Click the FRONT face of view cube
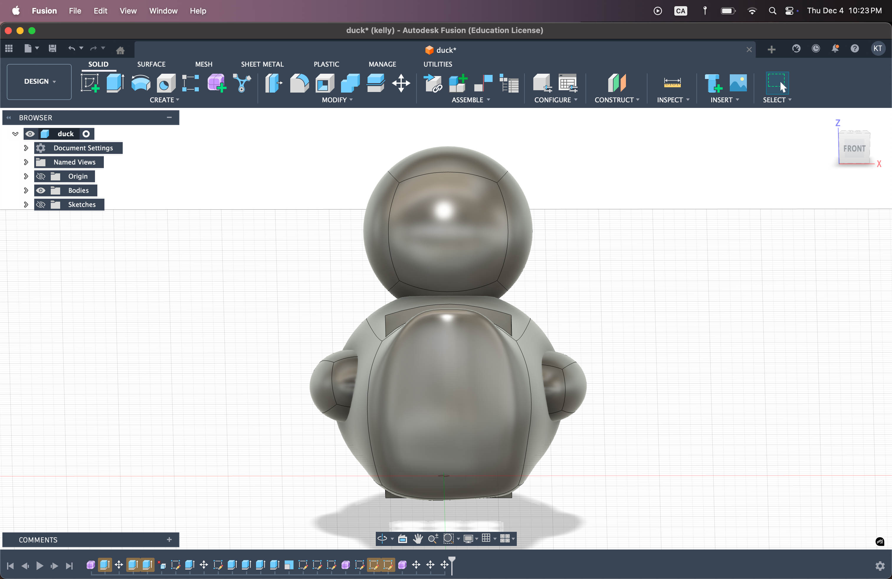 (x=854, y=149)
